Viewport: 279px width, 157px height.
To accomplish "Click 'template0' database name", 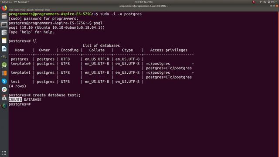I will pos(20,64).
